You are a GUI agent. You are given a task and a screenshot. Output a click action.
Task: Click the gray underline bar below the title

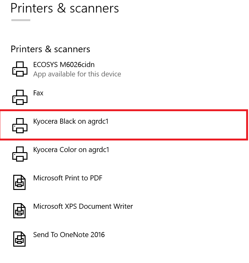tap(21, 20)
